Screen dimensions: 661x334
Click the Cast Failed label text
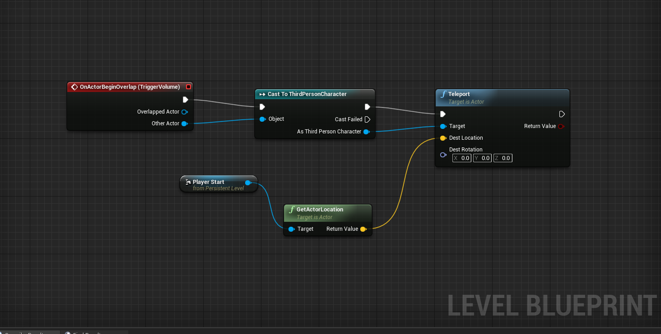pos(349,119)
